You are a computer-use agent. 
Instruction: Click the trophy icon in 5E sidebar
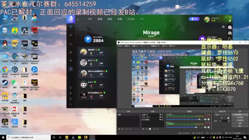click(71, 61)
